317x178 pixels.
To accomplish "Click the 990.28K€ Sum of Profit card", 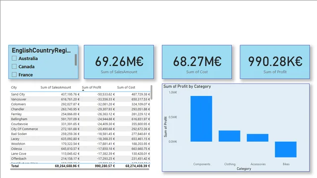I will click(275, 62).
